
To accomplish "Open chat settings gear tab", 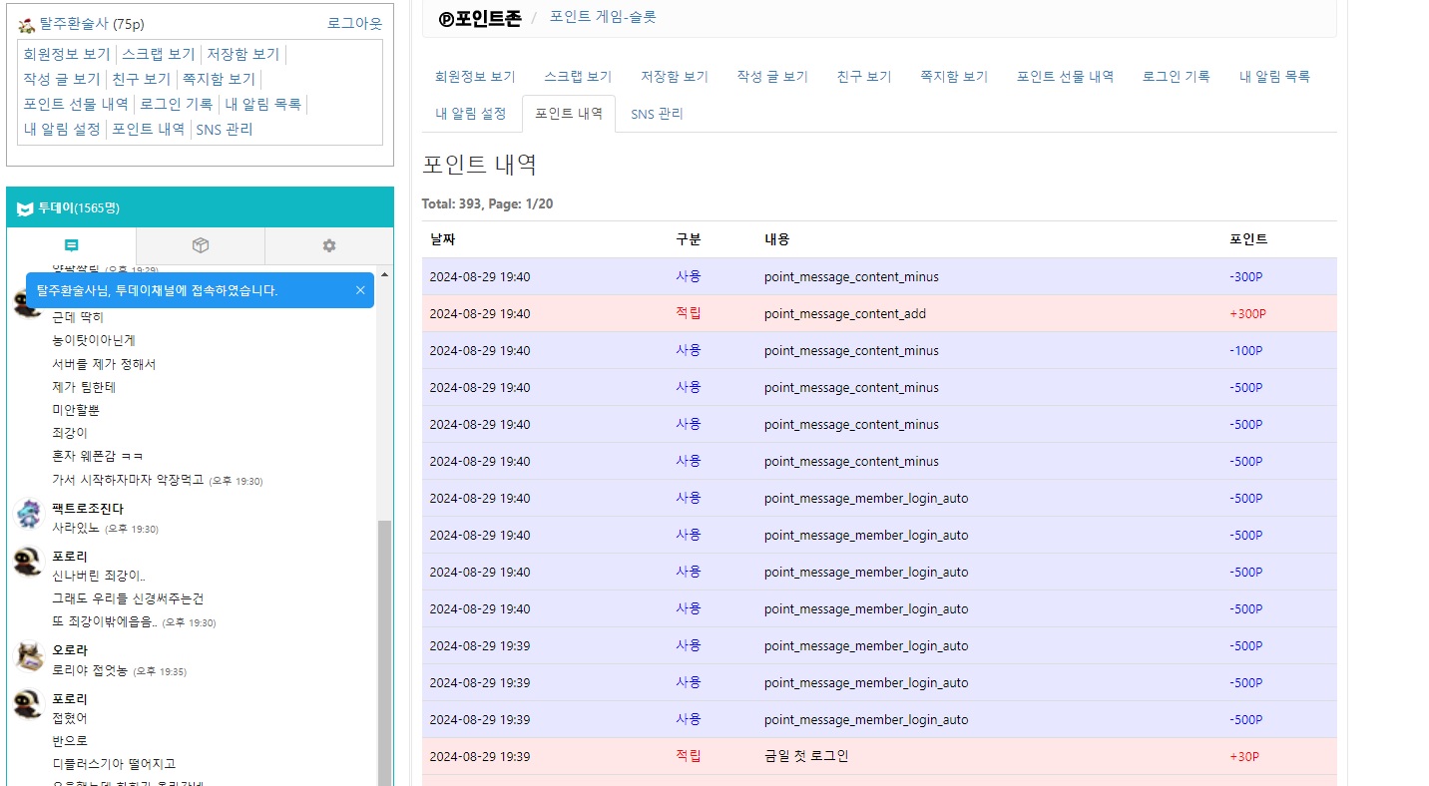I will [329, 245].
